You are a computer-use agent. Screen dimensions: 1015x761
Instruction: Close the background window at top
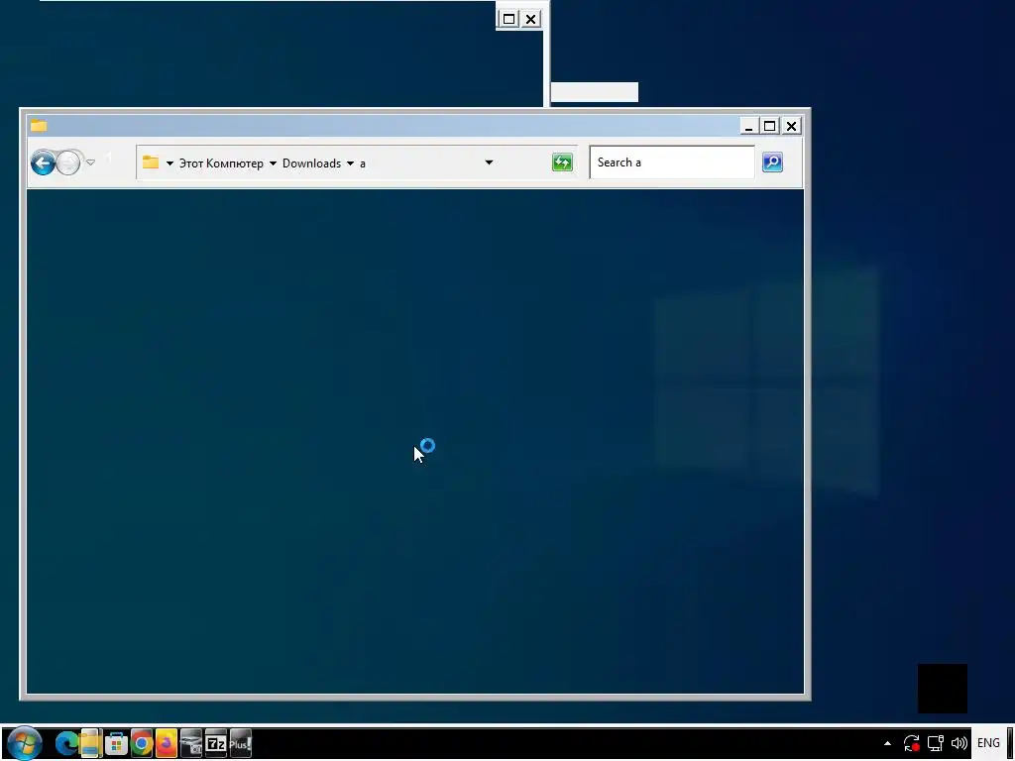coord(531,19)
